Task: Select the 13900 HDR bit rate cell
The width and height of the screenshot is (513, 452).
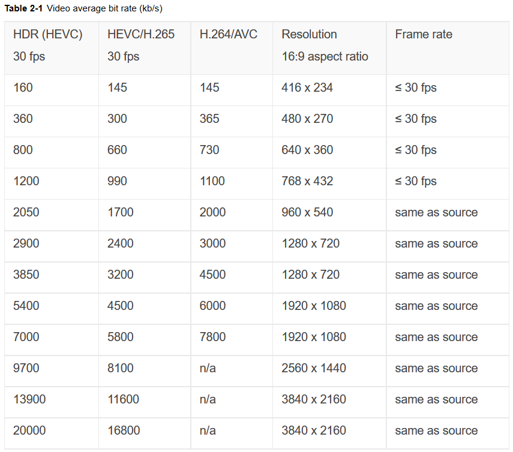Action: pyautogui.click(x=29, y=399)
